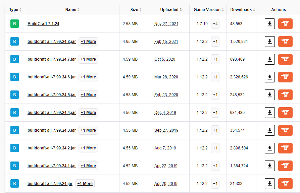This screenshot has width=300, height=193.
Task: Expand +1 More next to buildcraft-all-7.99.24.3.jar
Action: (88, 130)
